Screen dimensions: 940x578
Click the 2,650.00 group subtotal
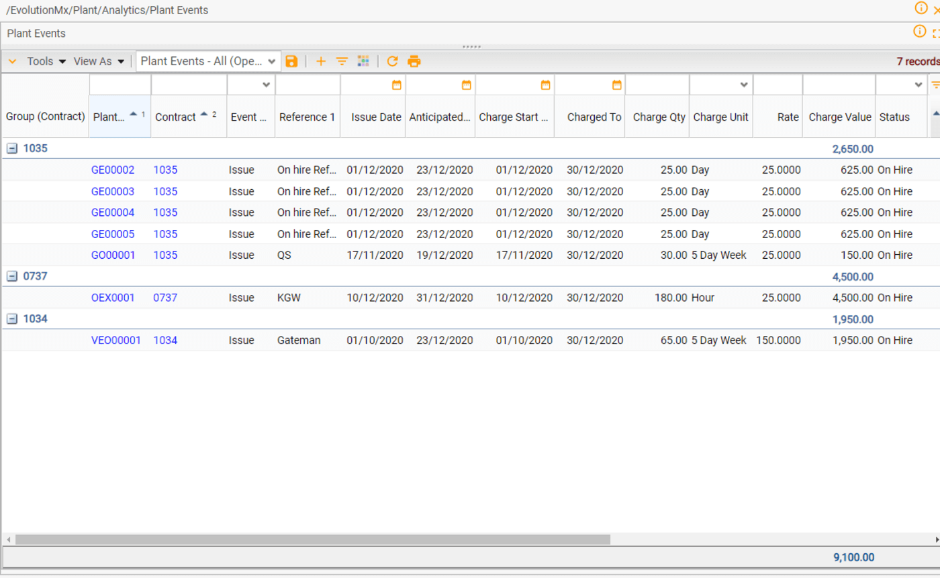[x=853, y=149]
